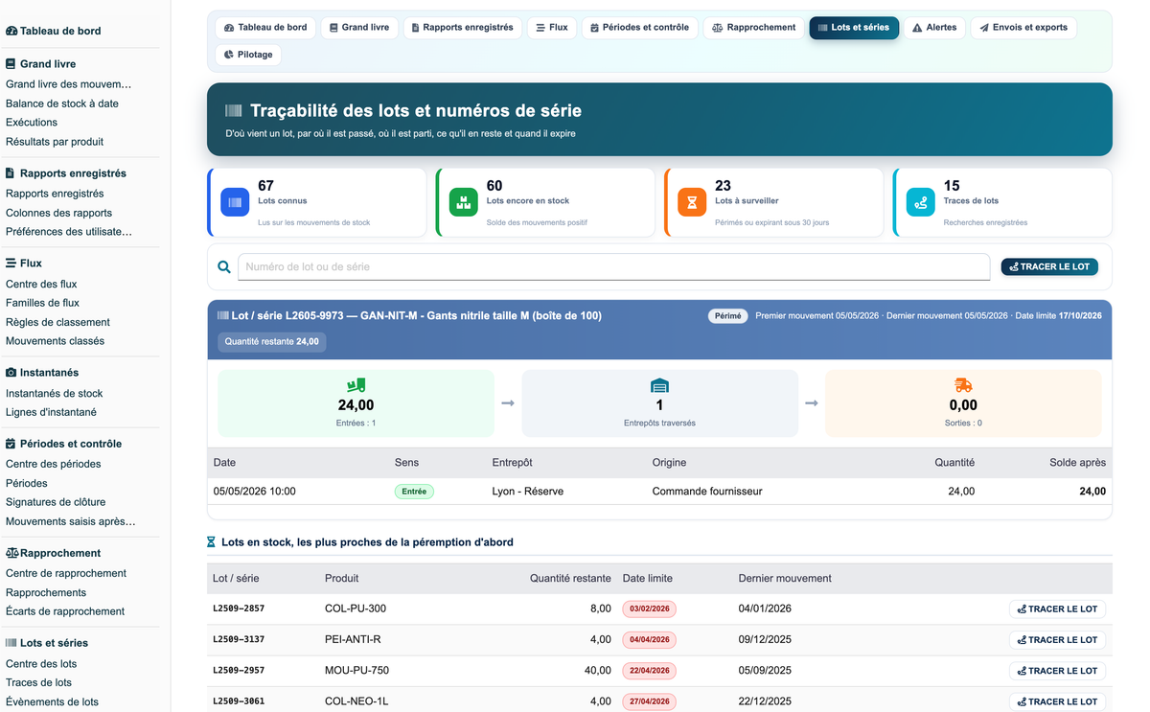Screen dimensions: 1150x712
Task: Switch to the Rapprochement tab
Action: [x=754, y=28]
